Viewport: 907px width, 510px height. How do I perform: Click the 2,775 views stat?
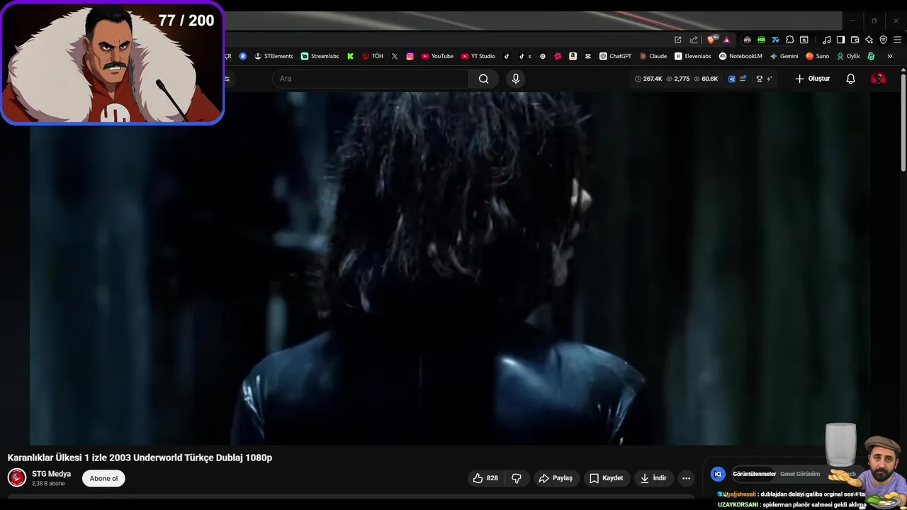click(x=678, y=79)
